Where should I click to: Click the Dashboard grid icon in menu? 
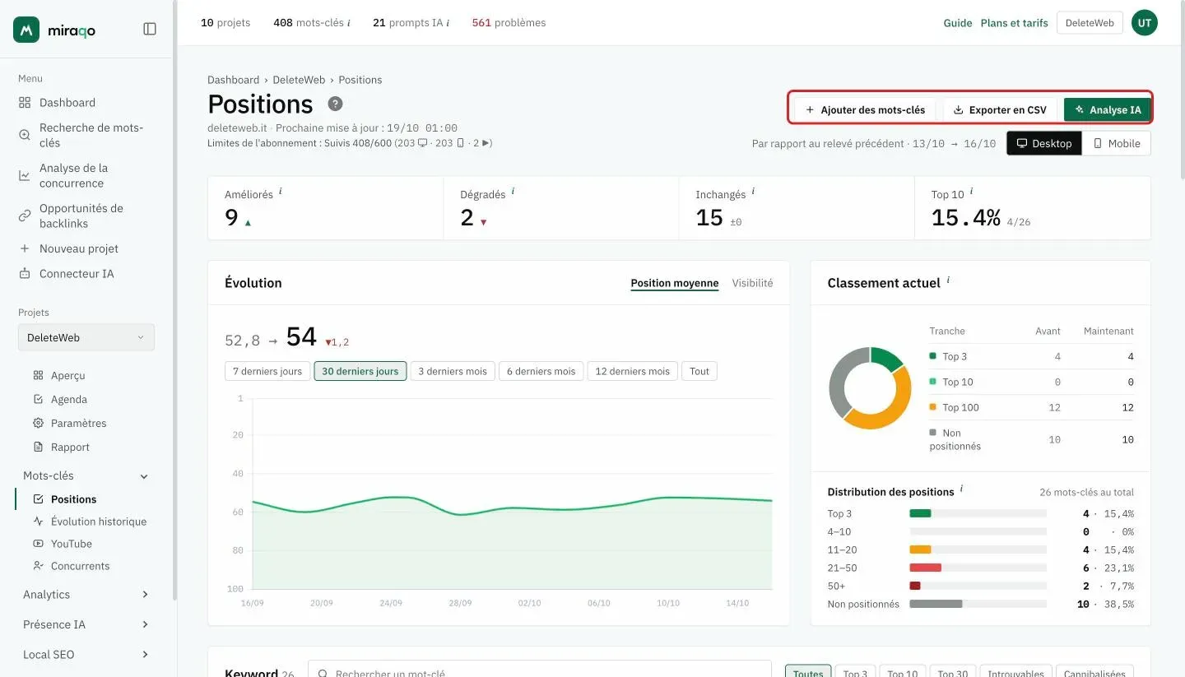(25, 103)
